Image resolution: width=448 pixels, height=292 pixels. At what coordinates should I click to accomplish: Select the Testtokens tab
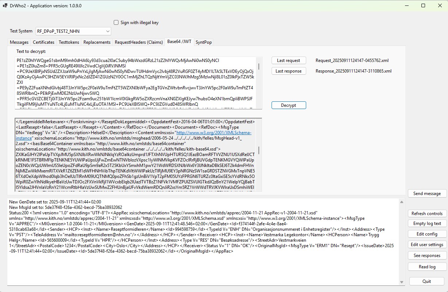click(69, 42)
